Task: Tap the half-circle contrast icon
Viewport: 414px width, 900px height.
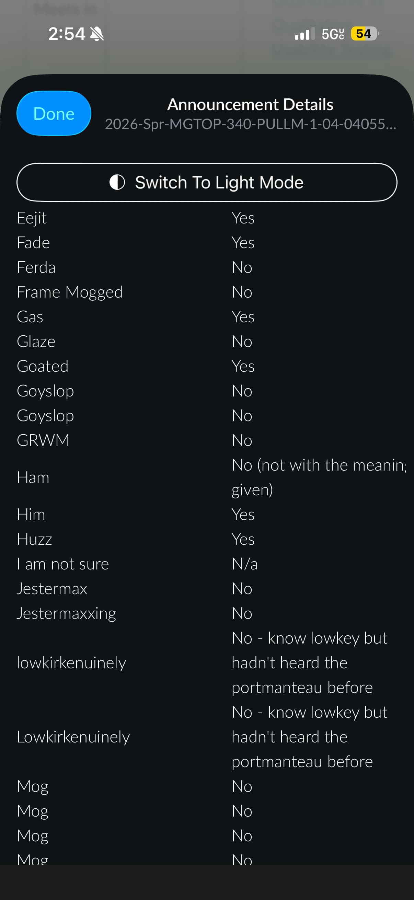Action: click(x=117, y=182)
